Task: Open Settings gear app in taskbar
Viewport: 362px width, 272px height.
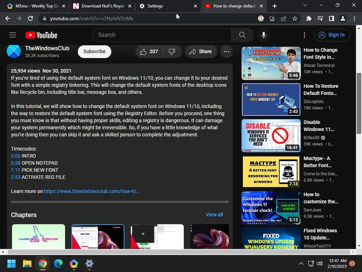Action: click(x=89, y=263)
